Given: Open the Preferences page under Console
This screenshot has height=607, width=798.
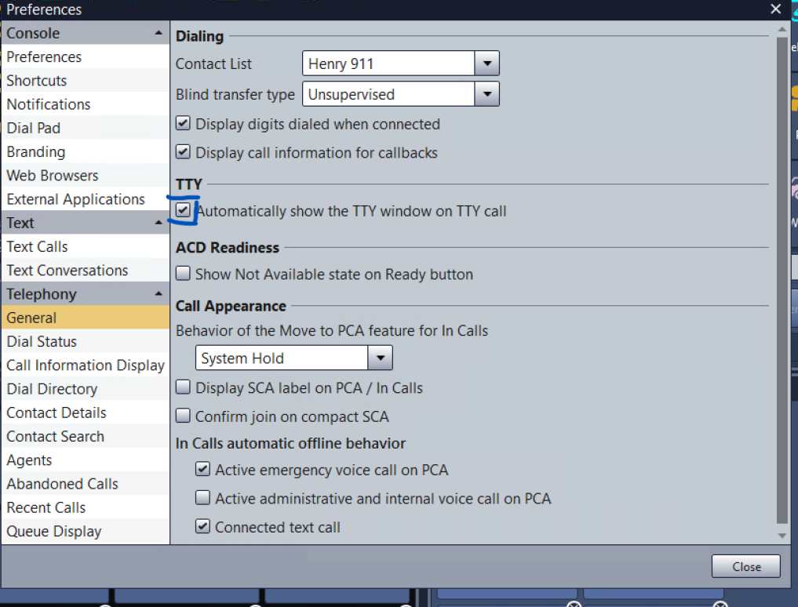Looking at the screenshot, I should tap(86, 56).
